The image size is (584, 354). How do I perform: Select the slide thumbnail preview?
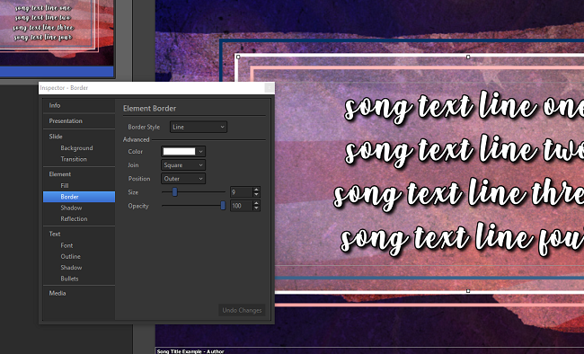tap(57, 39)
